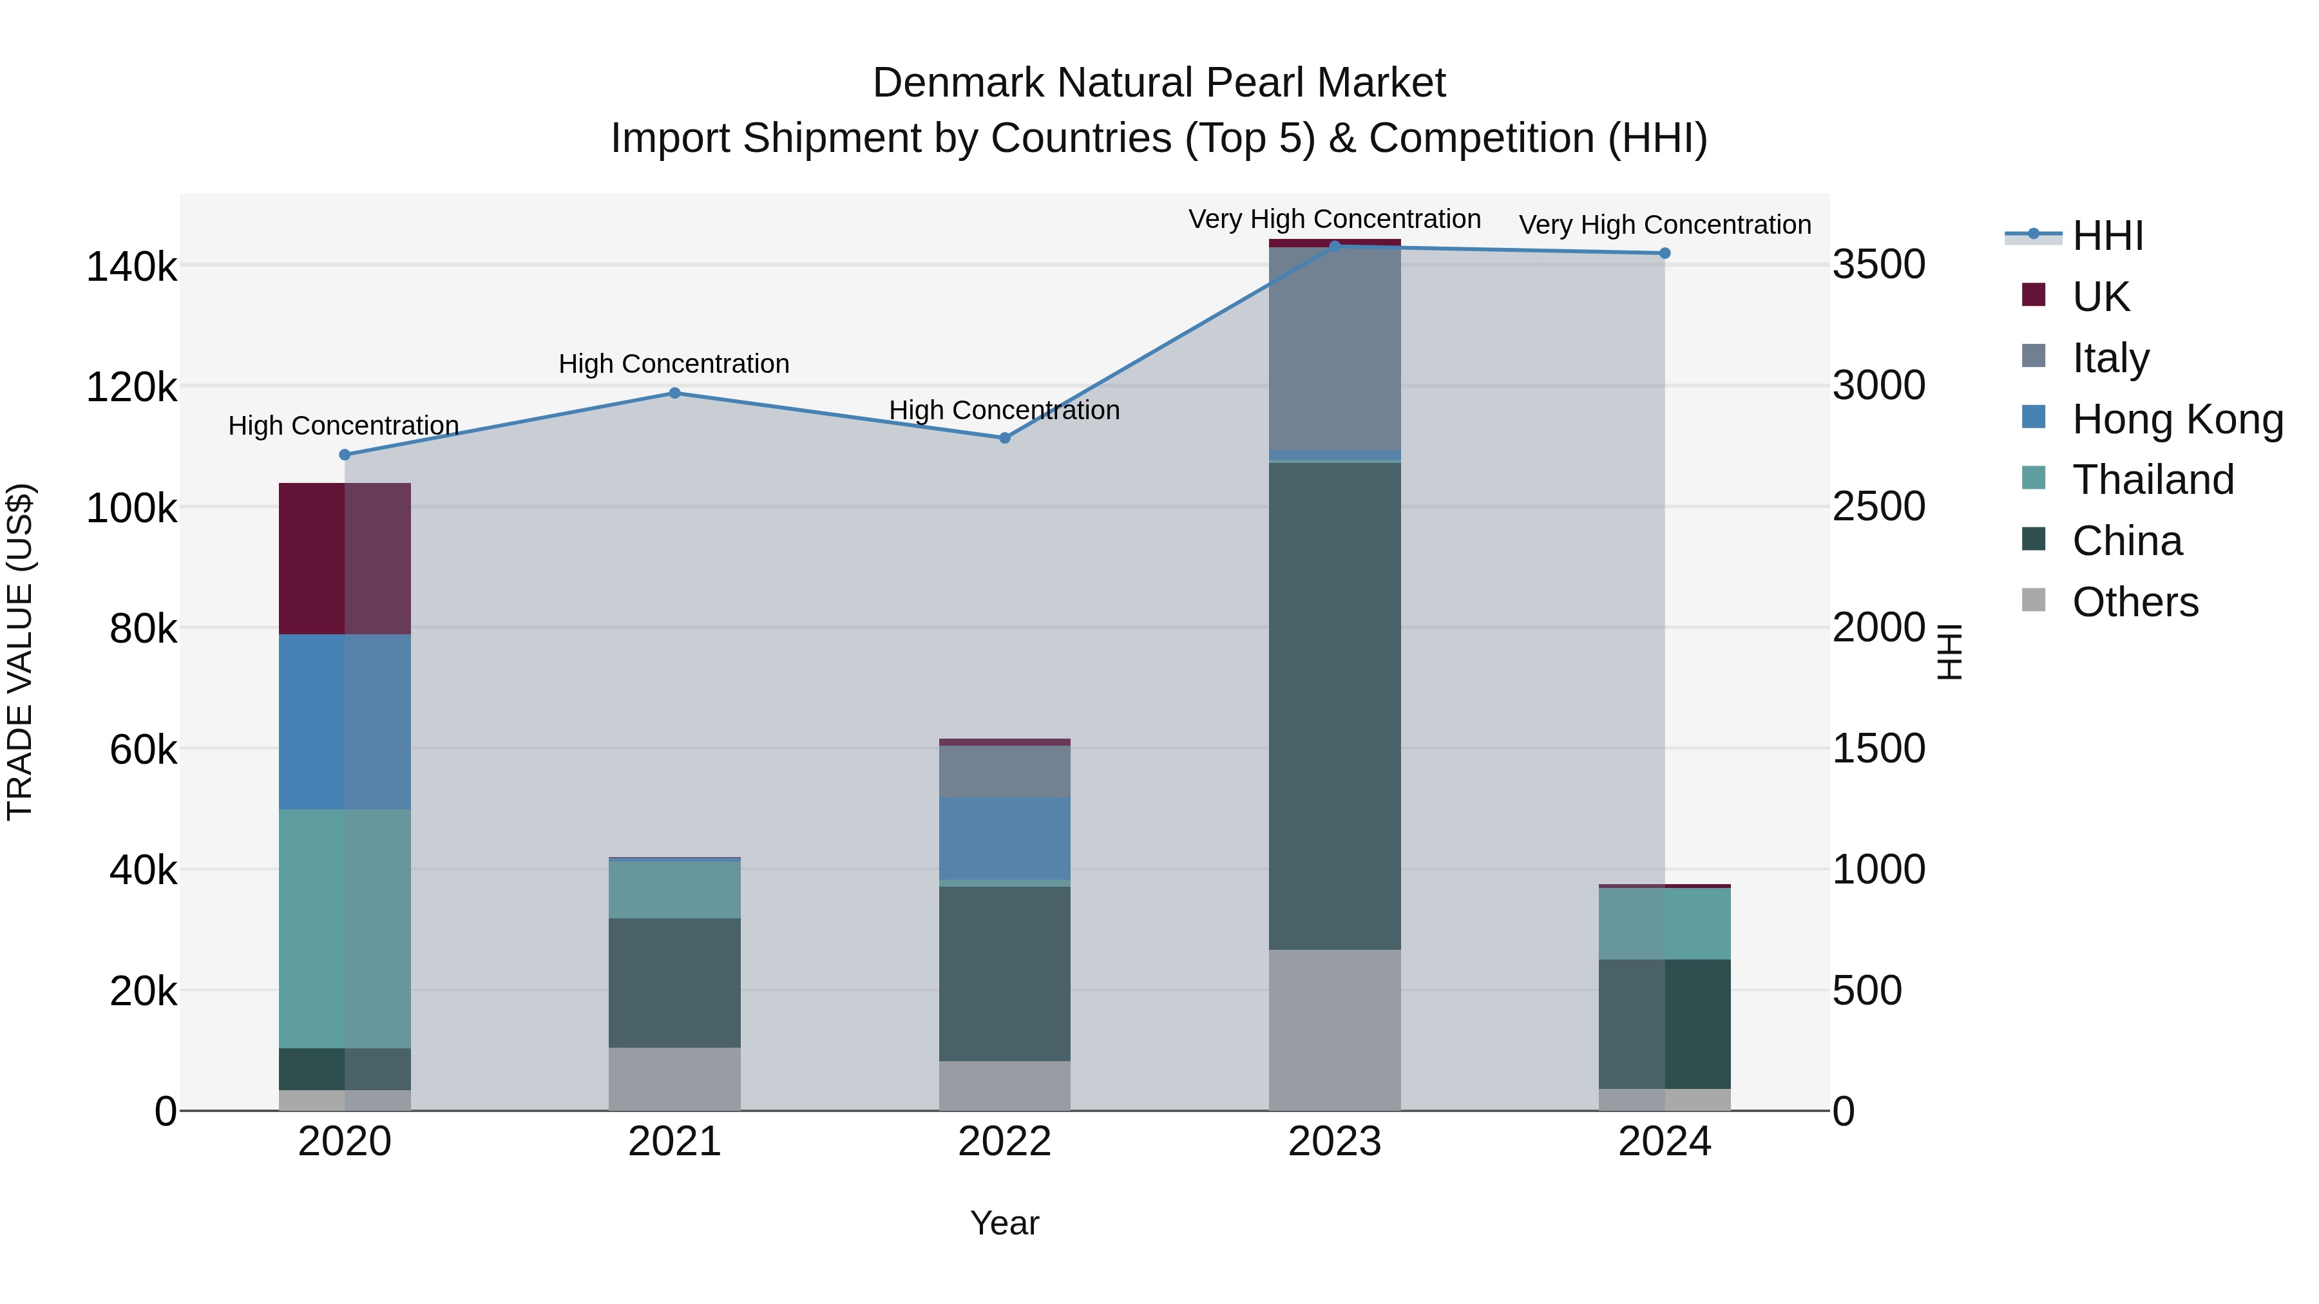This screenshot has width=2319, height=1304.
Task: Click the Hong Kong blue legend swatch
Action: [2034, 417]
